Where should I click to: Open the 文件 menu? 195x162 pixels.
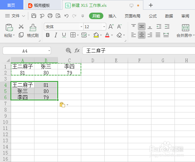[x=15, y=16]
